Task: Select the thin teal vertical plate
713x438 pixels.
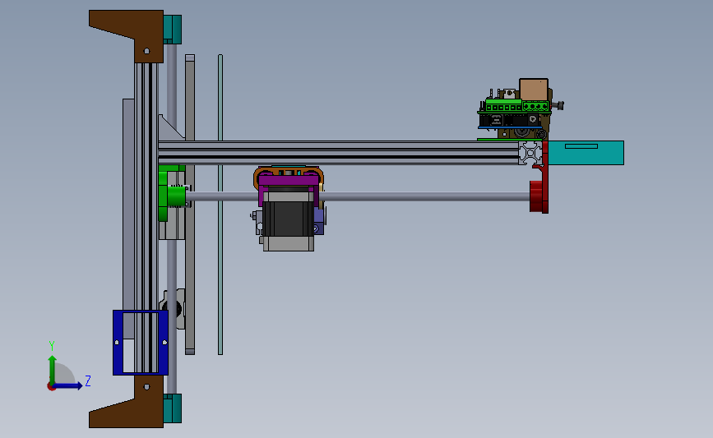Action: [220, 205]
